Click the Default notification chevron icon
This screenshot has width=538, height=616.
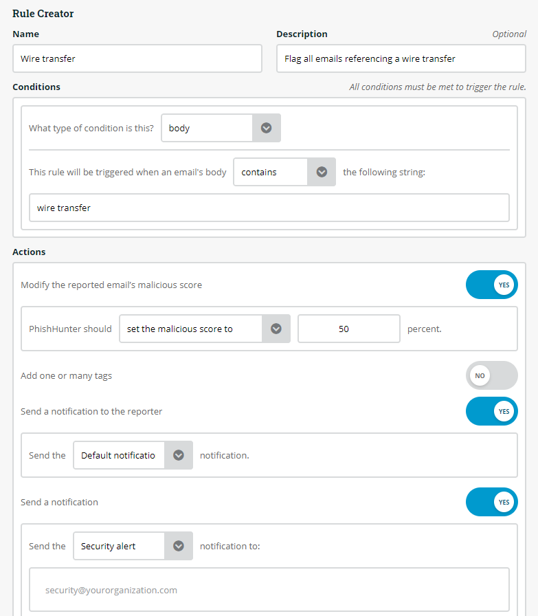pos(179,455)
